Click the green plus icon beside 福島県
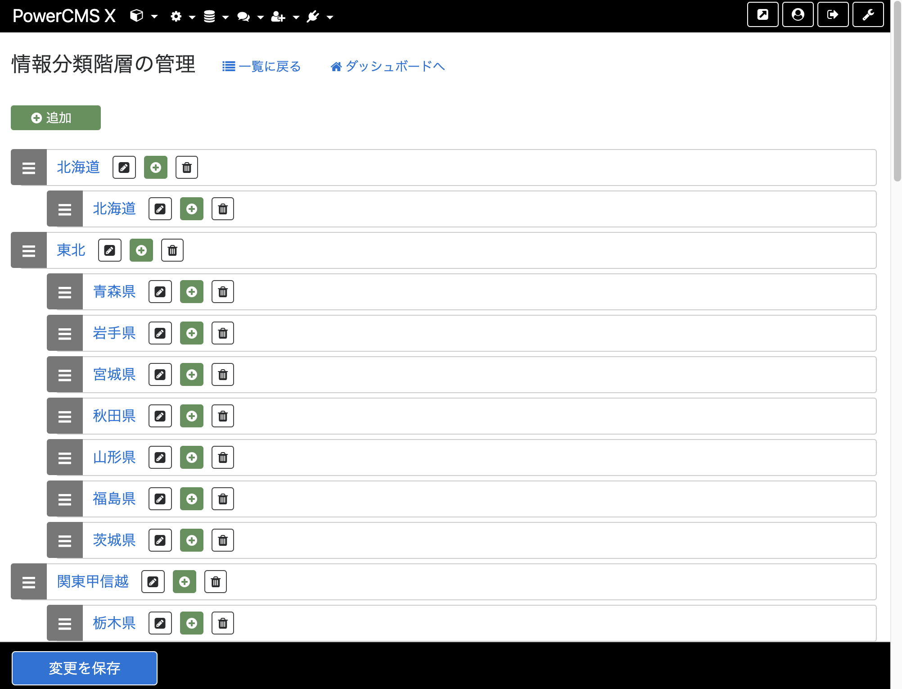Screen dimensions: 902x689 point(192,499)
